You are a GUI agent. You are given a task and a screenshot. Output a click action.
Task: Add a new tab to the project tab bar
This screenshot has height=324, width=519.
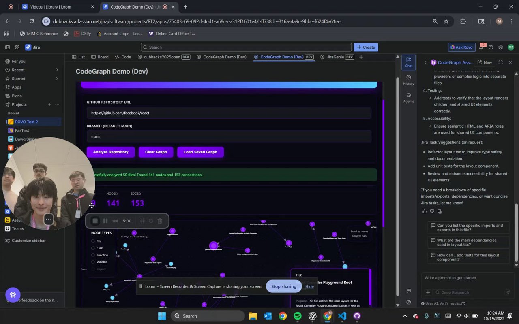361,57
